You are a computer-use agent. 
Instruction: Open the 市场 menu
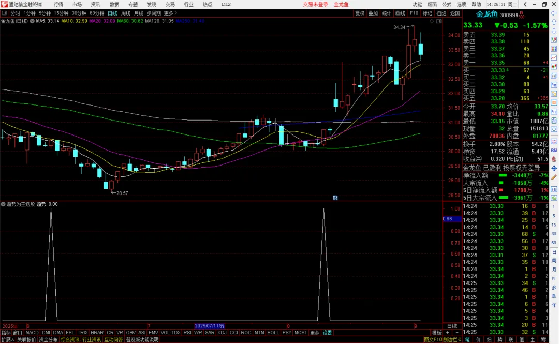coord(77,4)
